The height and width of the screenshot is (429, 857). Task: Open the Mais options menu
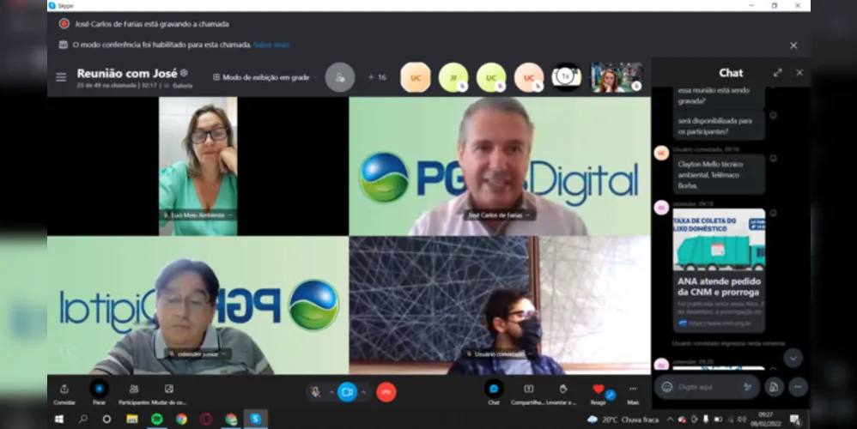[633, 394]
